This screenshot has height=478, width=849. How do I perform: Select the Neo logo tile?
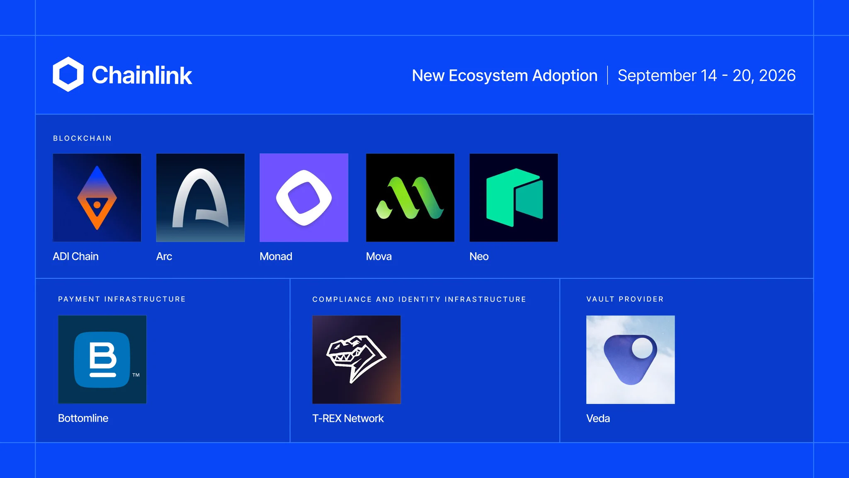tap(514, 198)
